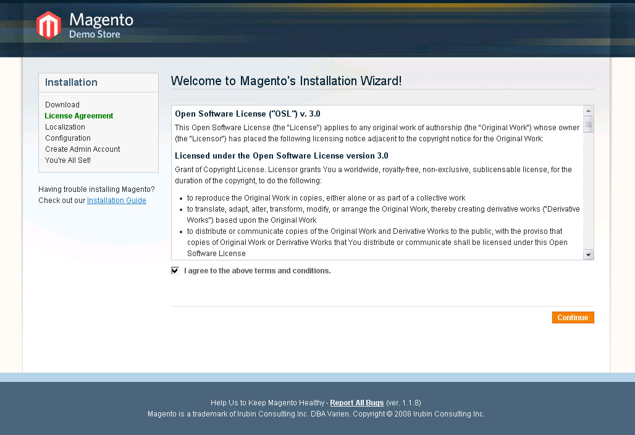Click the license box scroll down arrow
This screenshot has height=435, width=635.
[589, 255]
